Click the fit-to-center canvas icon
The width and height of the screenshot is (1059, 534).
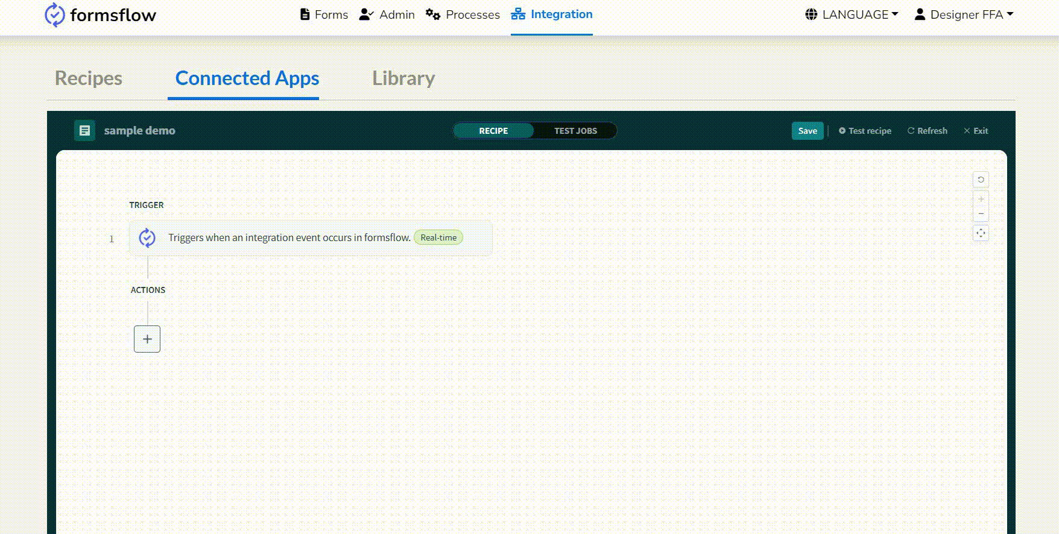(x=981, y=233)
